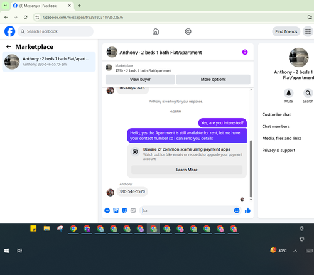Screen dimensions: 314x275
Task: Choose a sticker using the sticker icon
Action: [124, 210]
